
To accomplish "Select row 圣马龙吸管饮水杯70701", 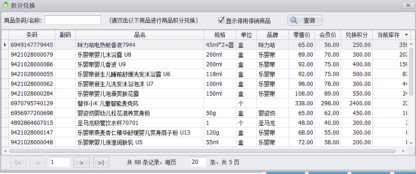I will point(204,123).
